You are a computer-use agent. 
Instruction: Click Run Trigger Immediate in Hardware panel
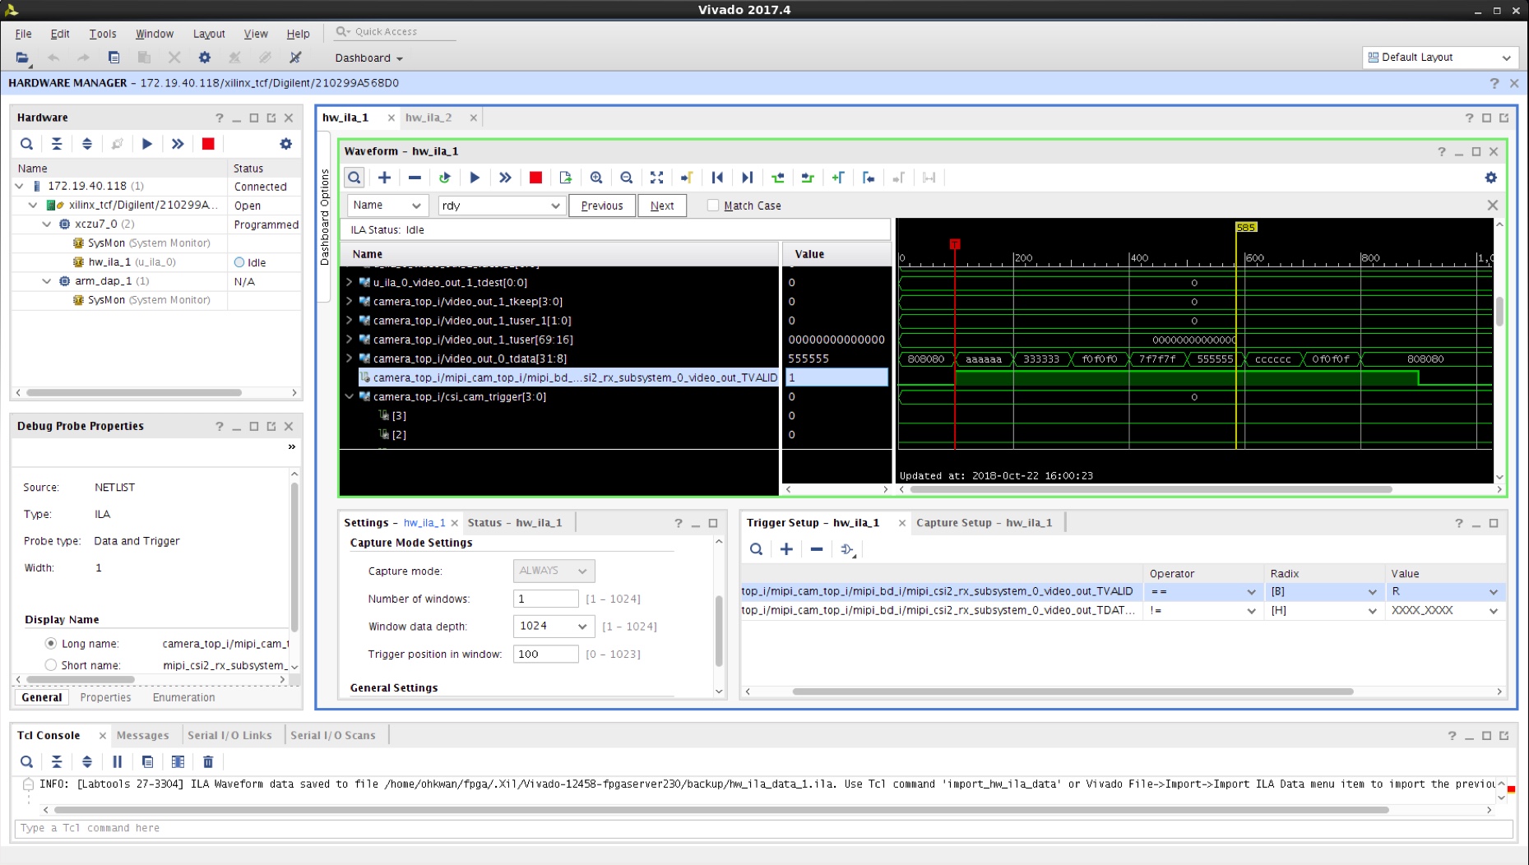click(x=178, y=144)
